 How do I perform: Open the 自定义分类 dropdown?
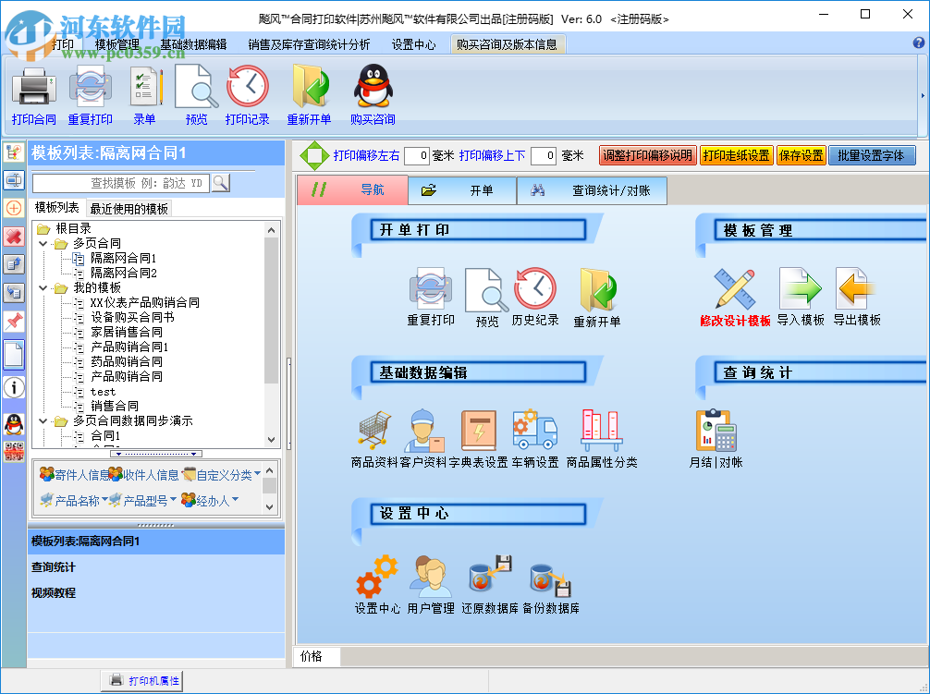[x=221, y=474]
